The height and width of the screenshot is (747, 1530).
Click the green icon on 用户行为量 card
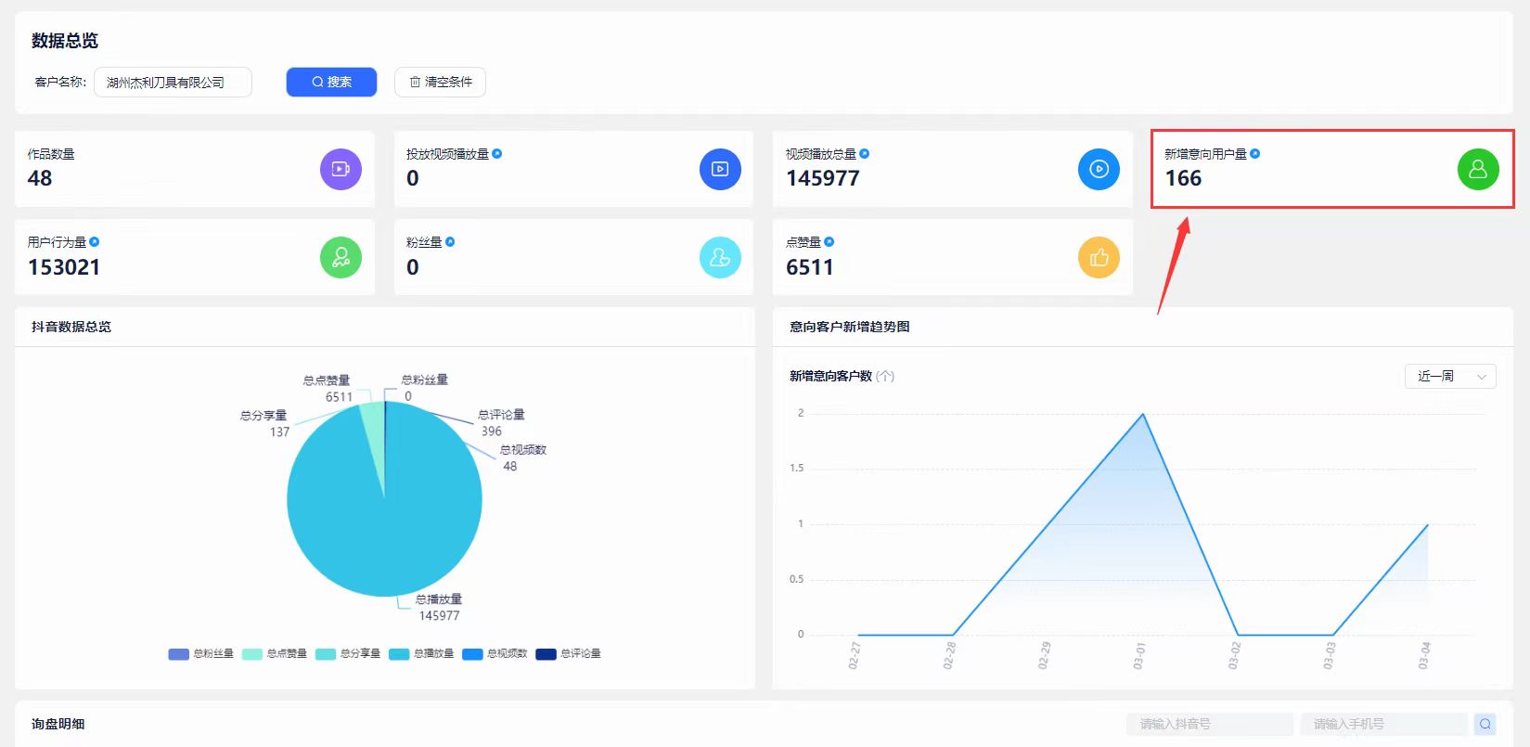point(341,257)
